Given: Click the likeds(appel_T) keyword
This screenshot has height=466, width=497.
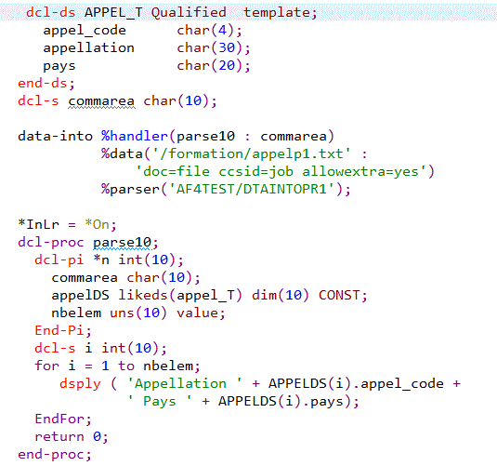Looking at the screenshot, I should [x=180, y=296].
